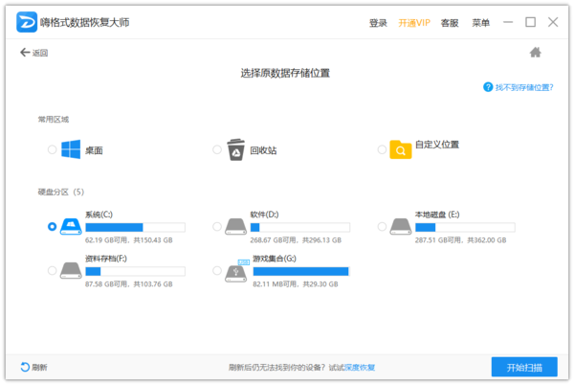The image size is (574, 385).
Task: Choose the 游戏集合(G:) radio button
Action: (217, 271)
